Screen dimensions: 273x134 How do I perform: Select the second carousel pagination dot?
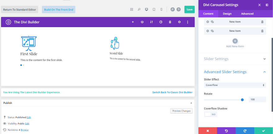[23, 65]
